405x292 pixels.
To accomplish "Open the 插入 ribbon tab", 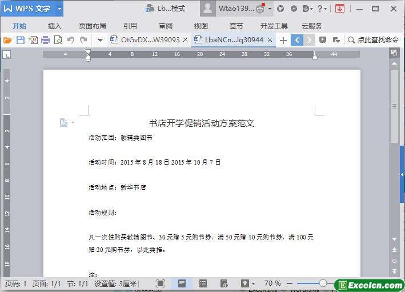I will pos(54,26).
